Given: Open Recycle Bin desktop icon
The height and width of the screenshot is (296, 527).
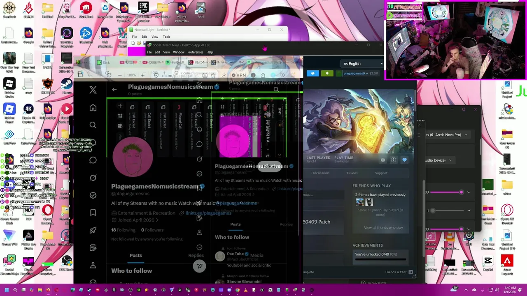Looking at the screenshot, I should pos(105,10).
